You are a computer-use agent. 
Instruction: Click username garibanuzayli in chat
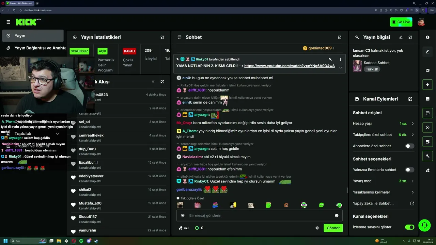coord(189,190)
